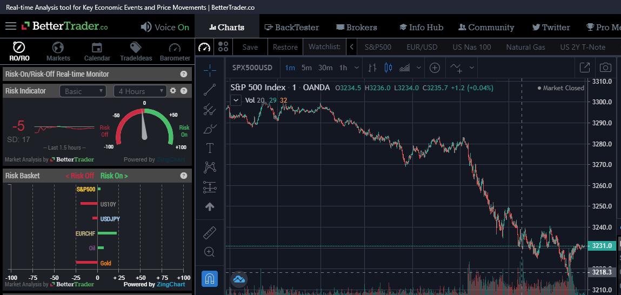Viewport: 621px width, 295px height.
Task: Select the XABCD pattern tool
Action: [210, 167]
